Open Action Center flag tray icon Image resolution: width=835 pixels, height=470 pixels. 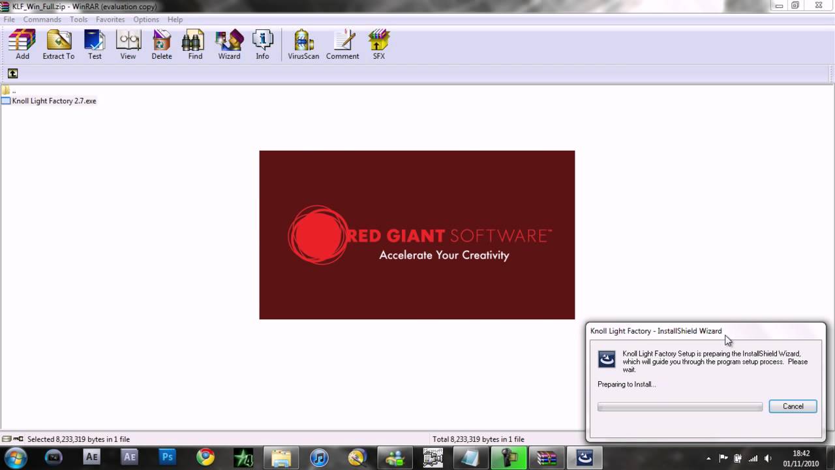[x=723, y=458]
